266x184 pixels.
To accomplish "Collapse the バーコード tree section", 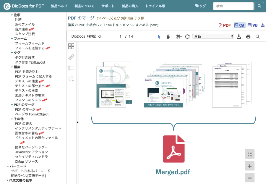I will (x=8, y=166).
